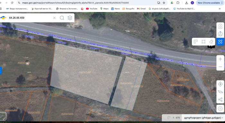
Task: Zoom in on the map
Action: point(220,59)
